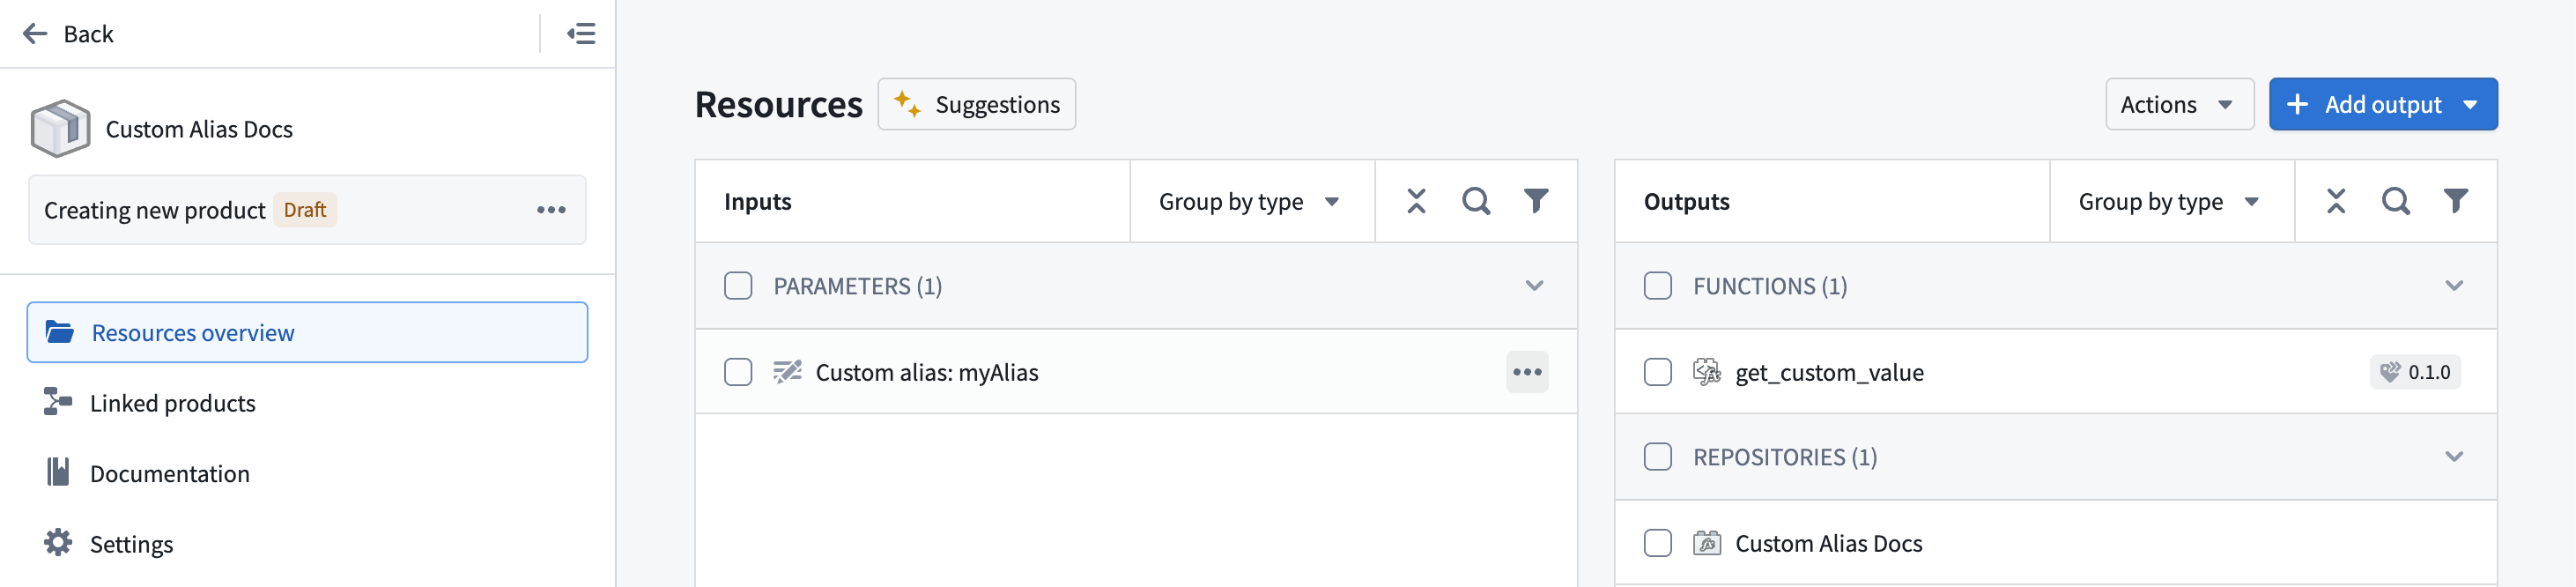Open the options menu for Custom alias: myAlias
Screen dimensions: 2576x587
tap(1527, 371)
